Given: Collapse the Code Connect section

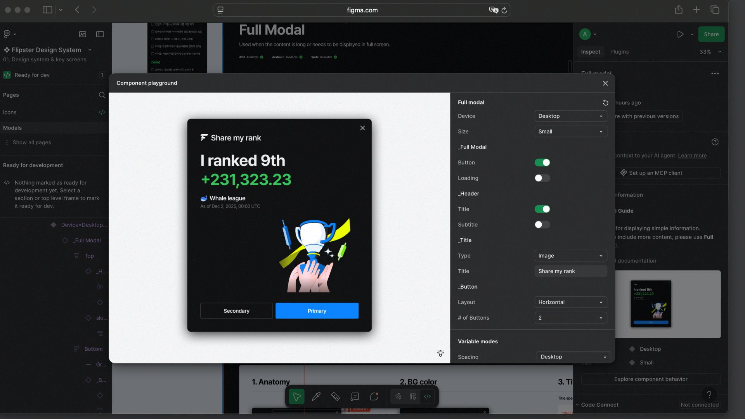Looking at the screenshot, I should point(577,405).
